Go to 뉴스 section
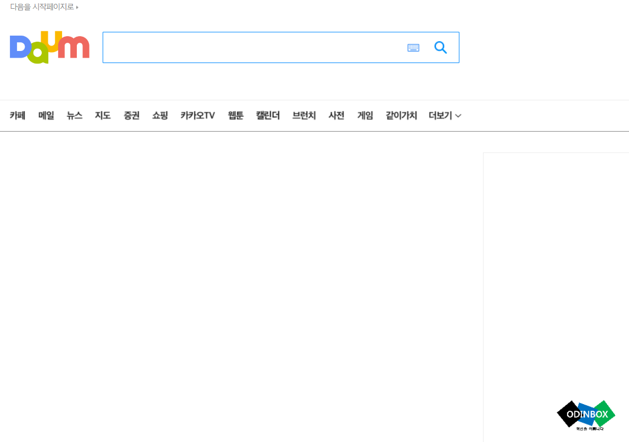The image size is (629, 442). [75, 115]
